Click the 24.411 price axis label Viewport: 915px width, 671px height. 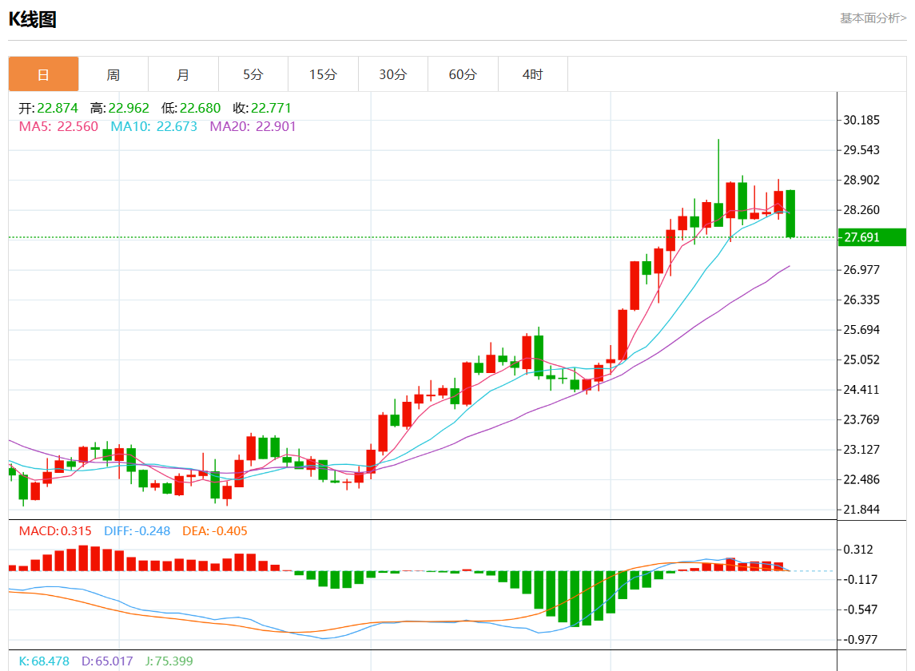point(861,389)
